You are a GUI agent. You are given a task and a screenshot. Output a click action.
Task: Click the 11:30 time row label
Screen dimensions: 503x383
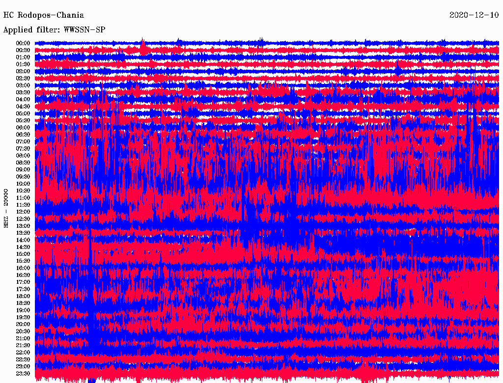pyautogui.click(x=23, y=205)
